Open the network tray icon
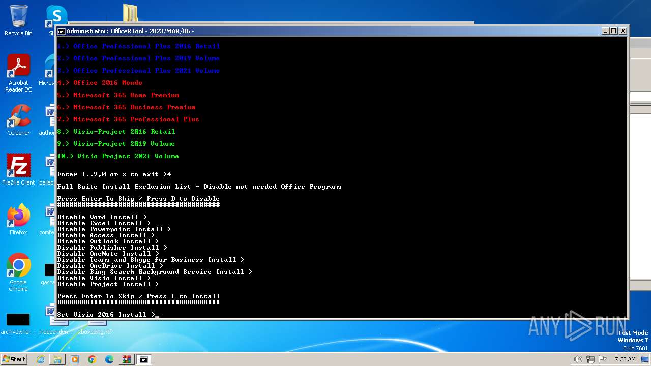This screenshot has height=366, width=651. tap(590, 359)
